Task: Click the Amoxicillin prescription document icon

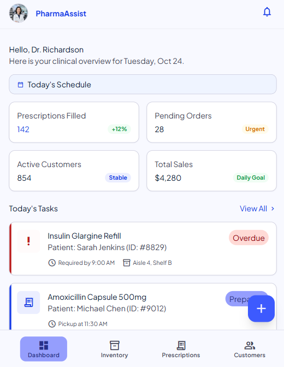Action: coord(28,303)
